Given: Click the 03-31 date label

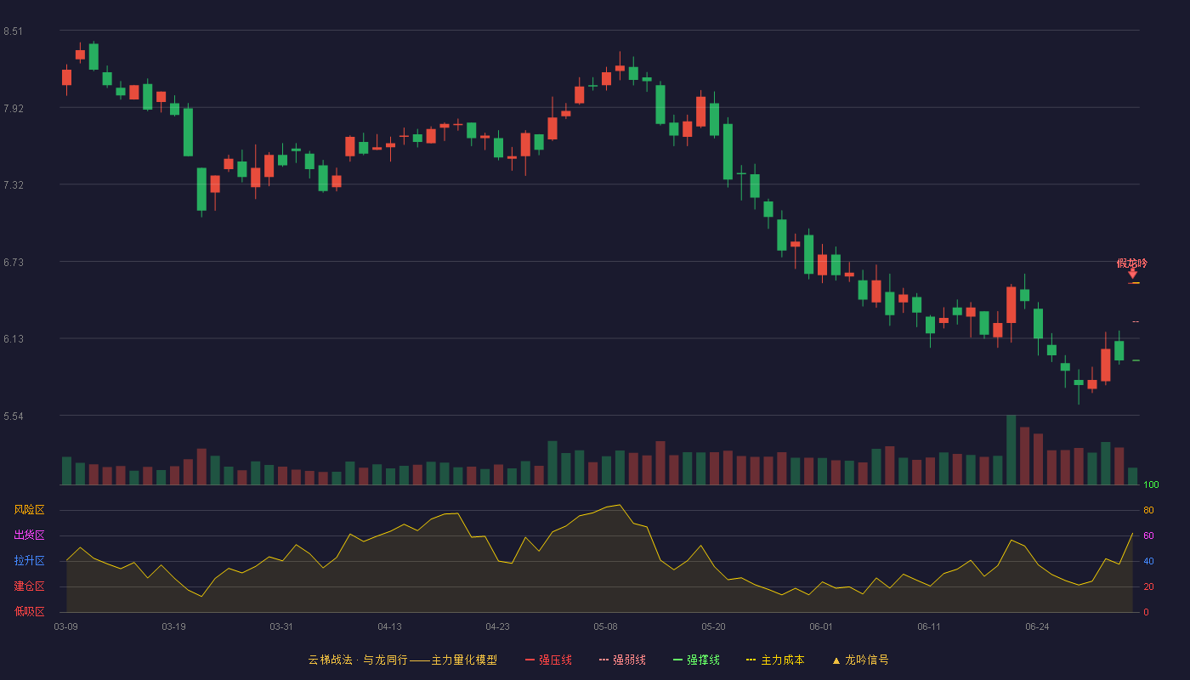Looking at the screenshot, I should tap(281, 626).
